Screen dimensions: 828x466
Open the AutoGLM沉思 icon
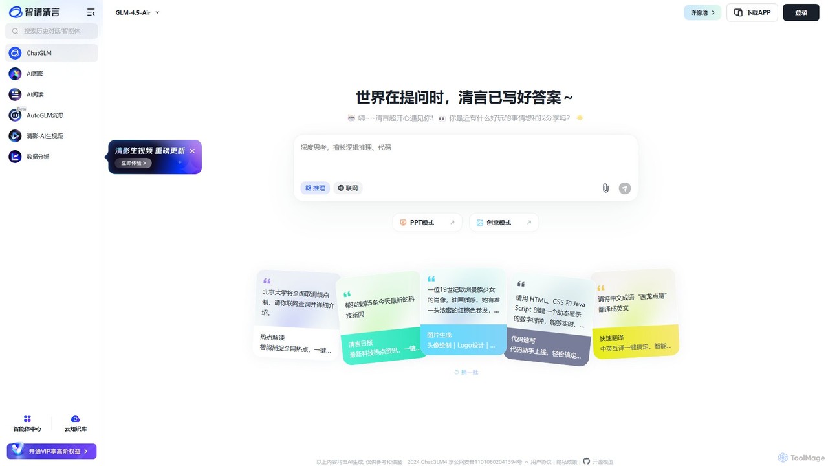pos(15,115)
